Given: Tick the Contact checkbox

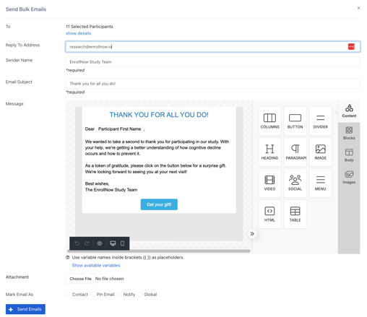Looking at the screenshot, I should (x=68, y=295).
